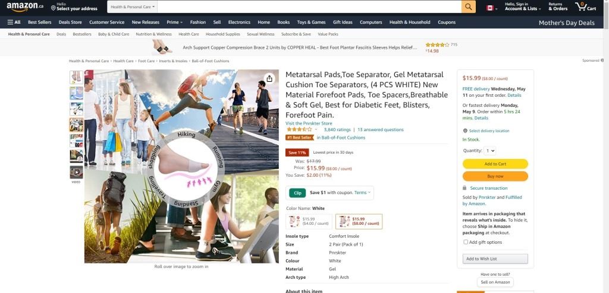609x293 pixels.
Task: Click the search magnifier button
Action: (x=469, y=7)
